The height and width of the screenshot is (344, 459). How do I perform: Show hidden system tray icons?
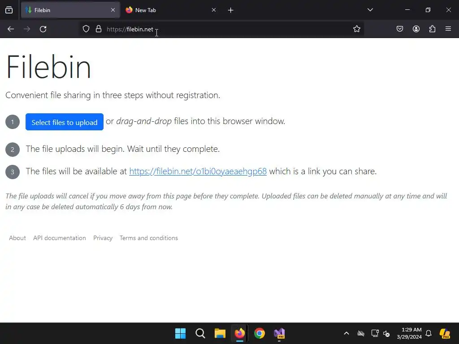[346, 333]
